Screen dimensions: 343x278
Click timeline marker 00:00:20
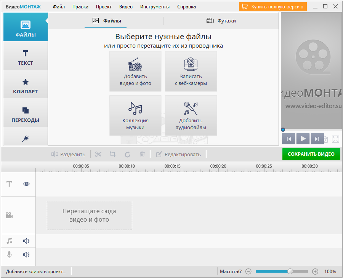[218, 166]
